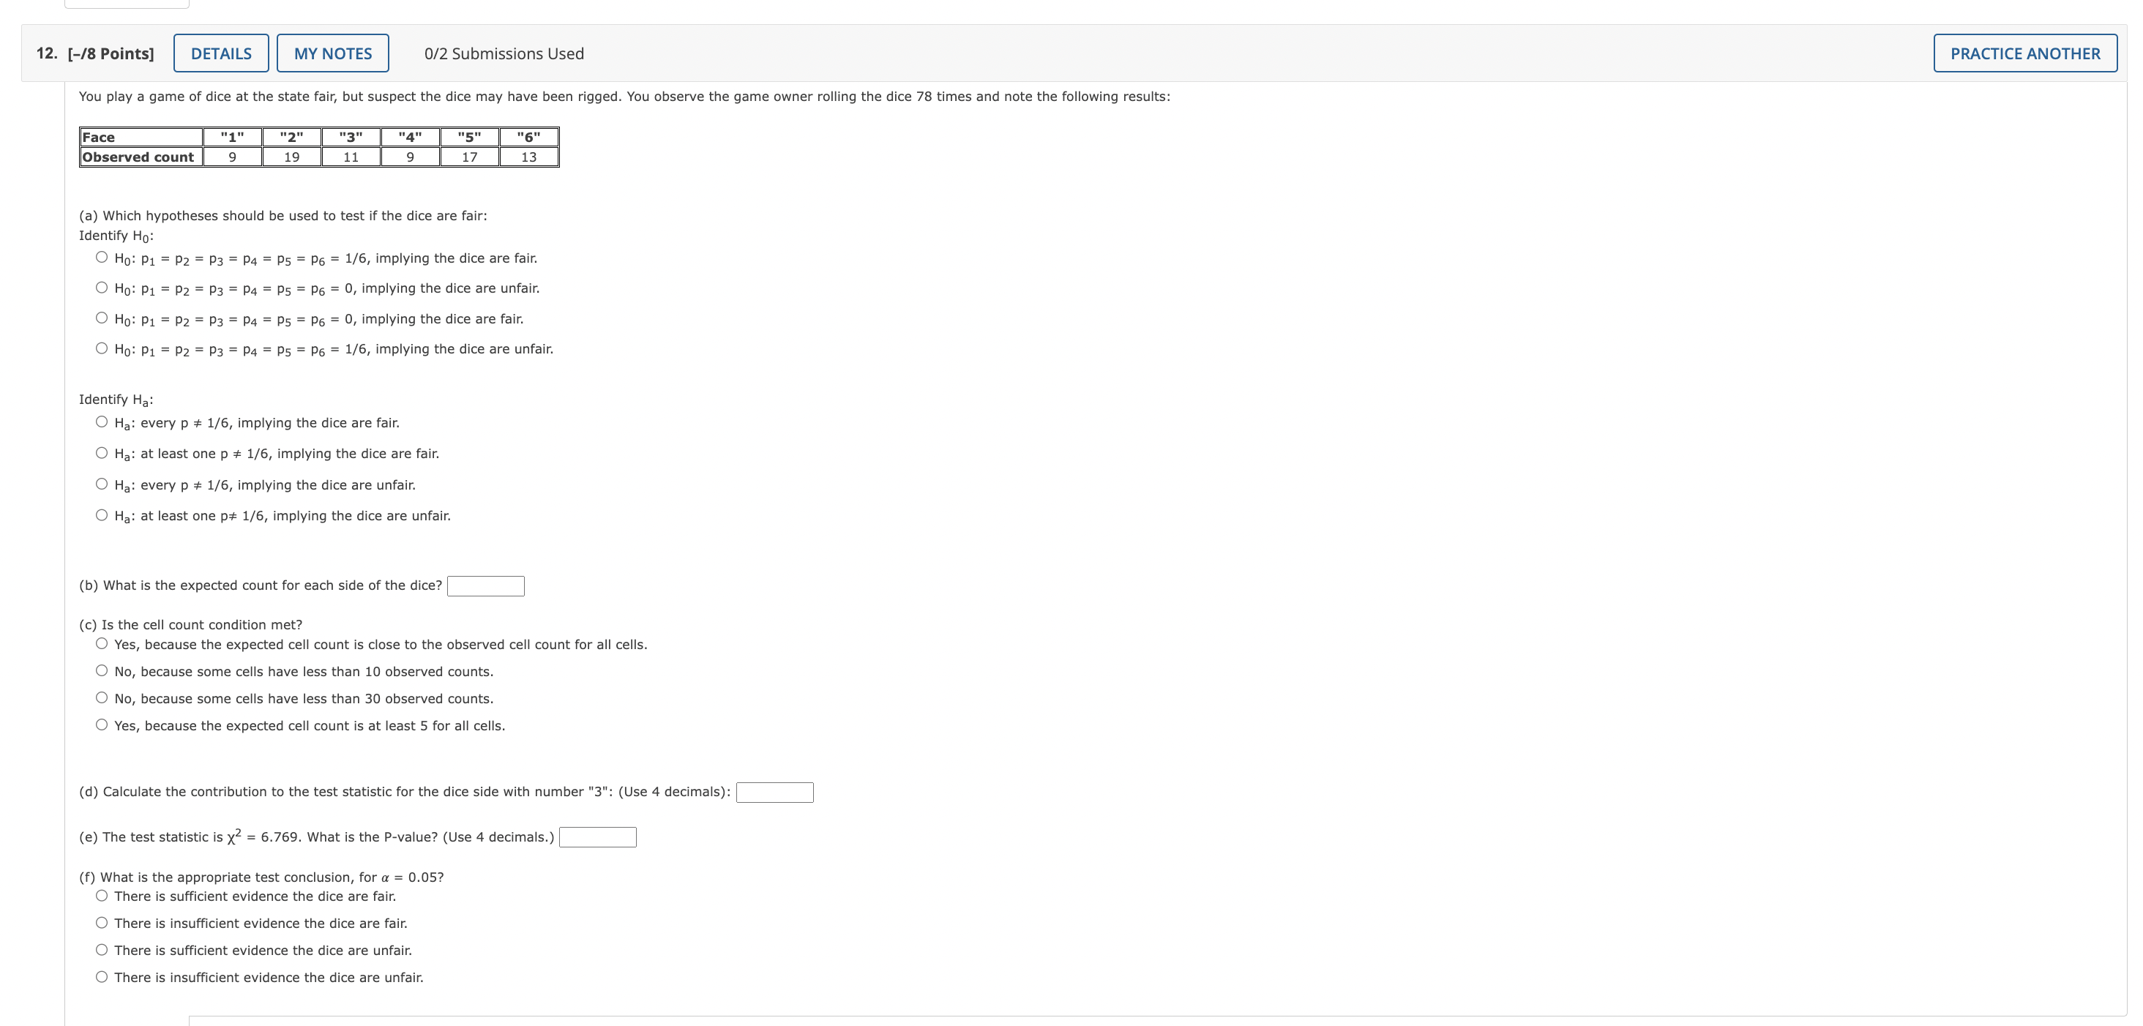This screenshot has height=1026, width=2143.
Task: Choose Ha: every p ≠ 1/6, dice unfair
Action: (x=102, y=484)
